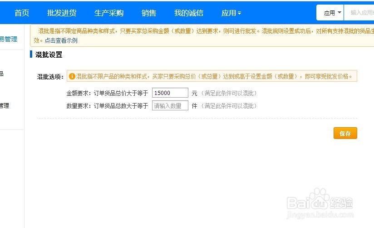The image size is (374, 228).
Task: Click 满足此条件可以混批 note beside 元
Action: [229, 93]
